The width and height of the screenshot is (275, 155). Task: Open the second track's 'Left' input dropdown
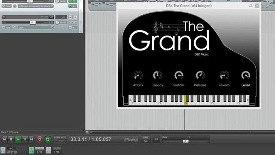coord(36,28)
